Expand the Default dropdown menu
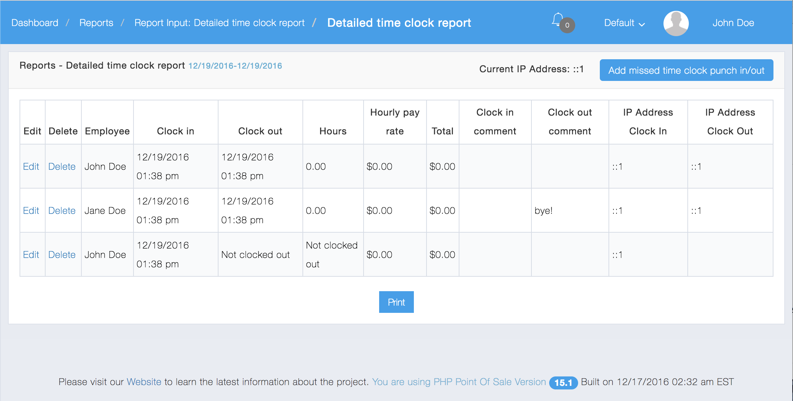793x401 pixels. point(624,23)
